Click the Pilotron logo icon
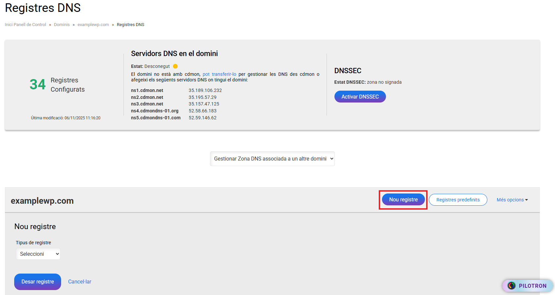 [511, 285]
